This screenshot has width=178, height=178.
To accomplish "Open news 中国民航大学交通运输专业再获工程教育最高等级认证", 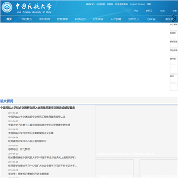I will 37,117.
